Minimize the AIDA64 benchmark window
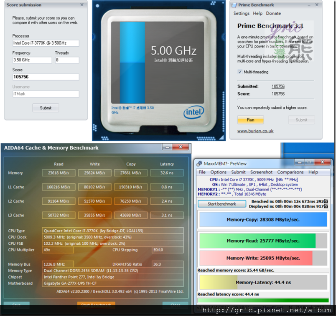The width and height of the screenshot is (336, 316). (167, 147)
